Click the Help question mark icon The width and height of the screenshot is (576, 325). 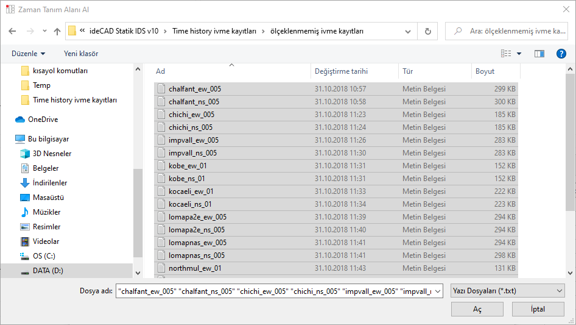coord(561,54)
